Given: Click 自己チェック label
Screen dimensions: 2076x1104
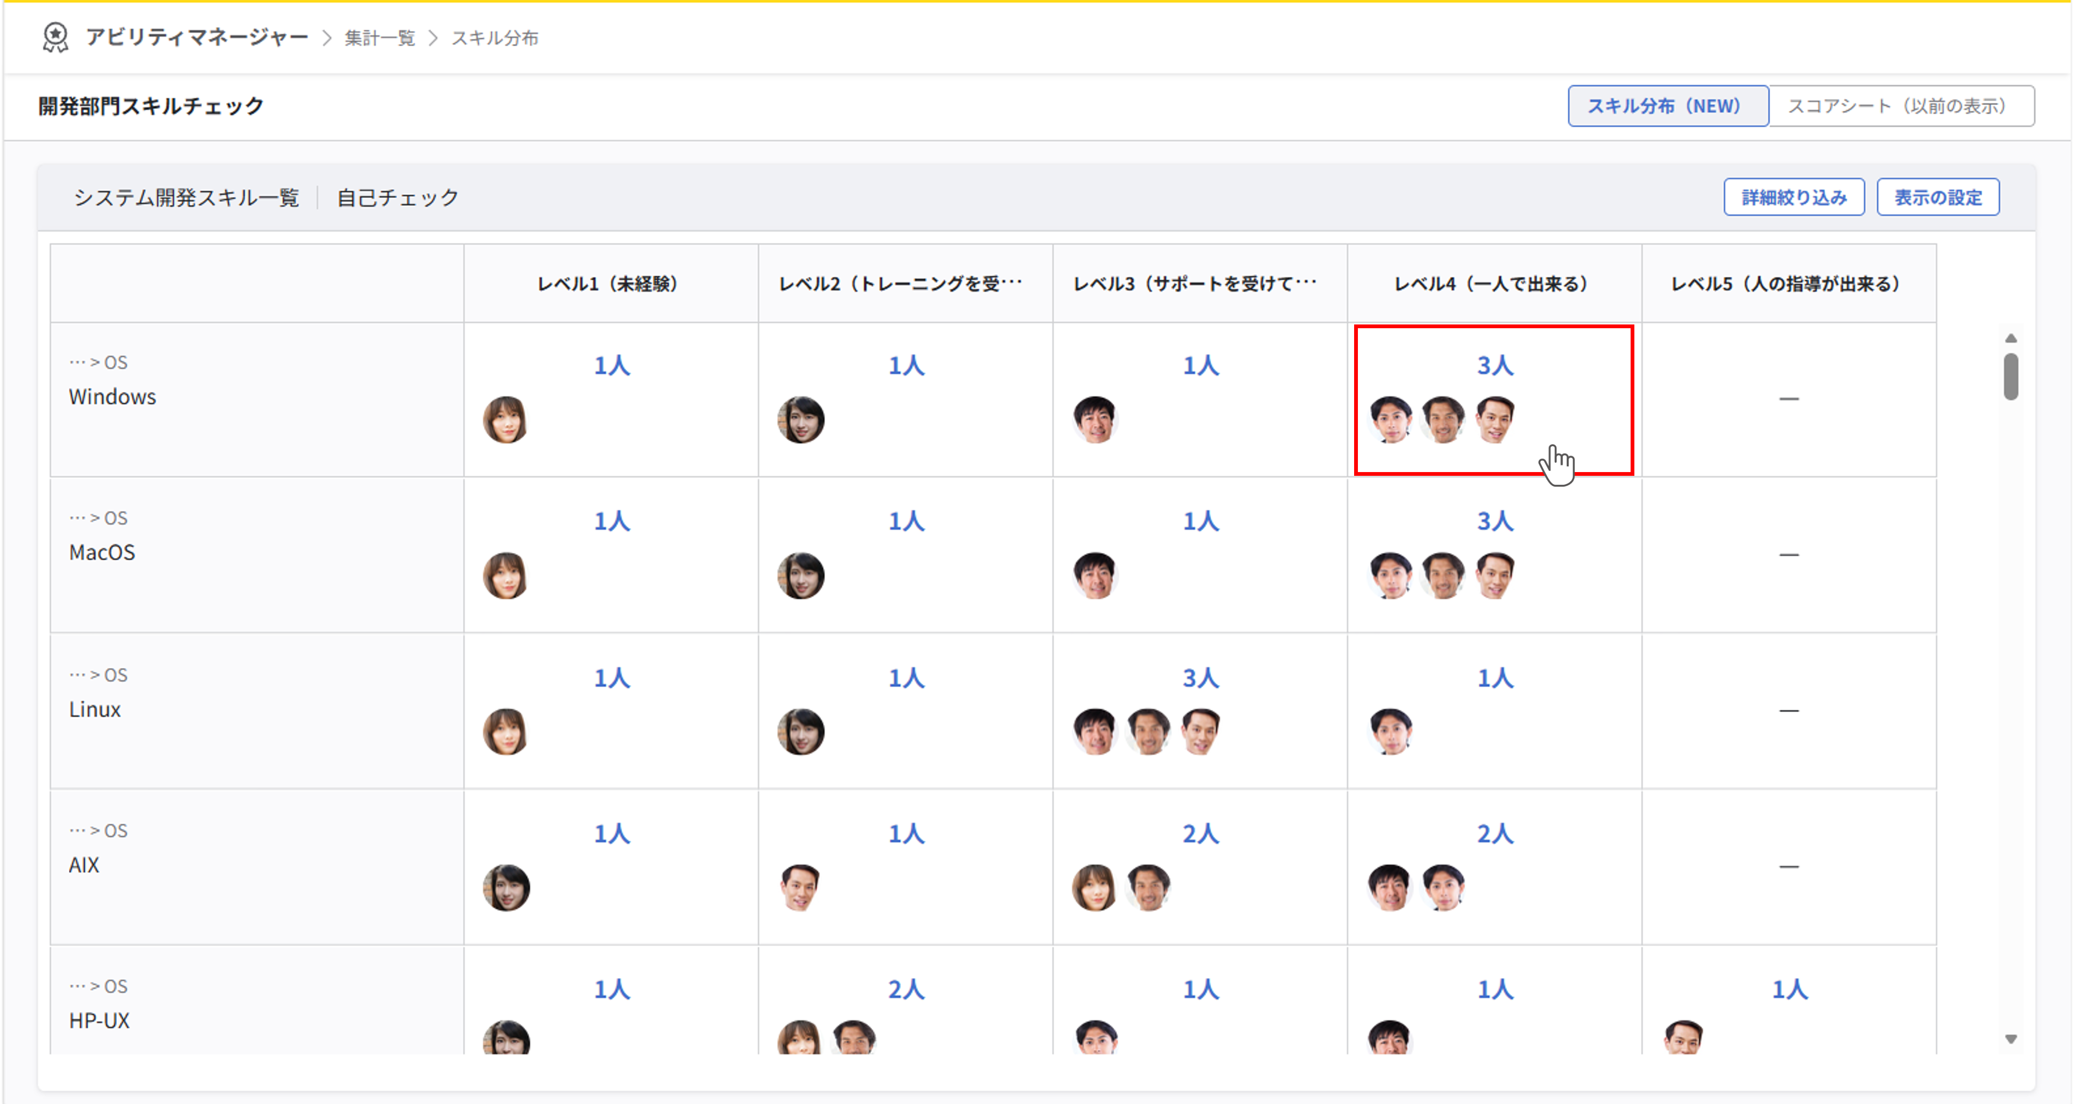Looking at the screenshot, I should [x=397, y=197].
